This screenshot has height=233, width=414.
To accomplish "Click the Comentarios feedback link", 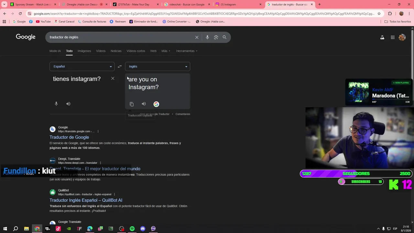I will click(x=183, y=114).
